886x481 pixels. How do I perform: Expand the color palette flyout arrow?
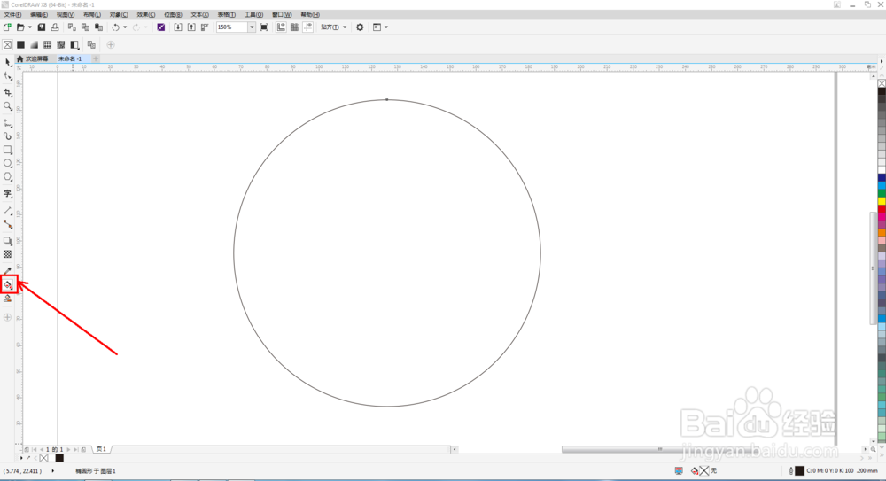(x=882, y=61)
